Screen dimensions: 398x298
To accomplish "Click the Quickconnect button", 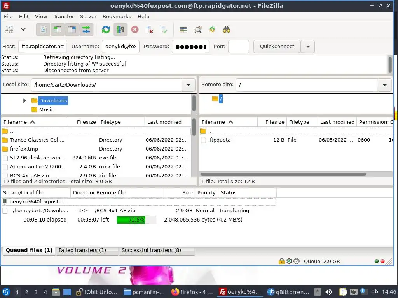I will click(x=277, y=47).
